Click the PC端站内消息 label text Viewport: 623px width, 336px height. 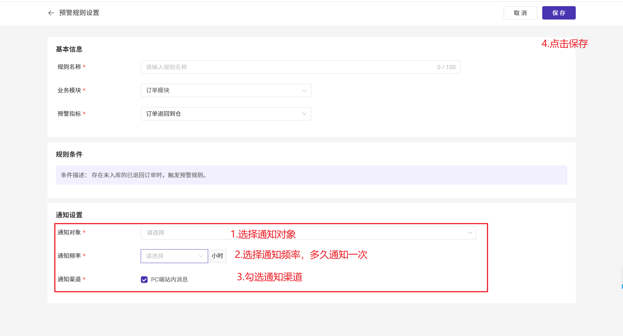(169, 280)
